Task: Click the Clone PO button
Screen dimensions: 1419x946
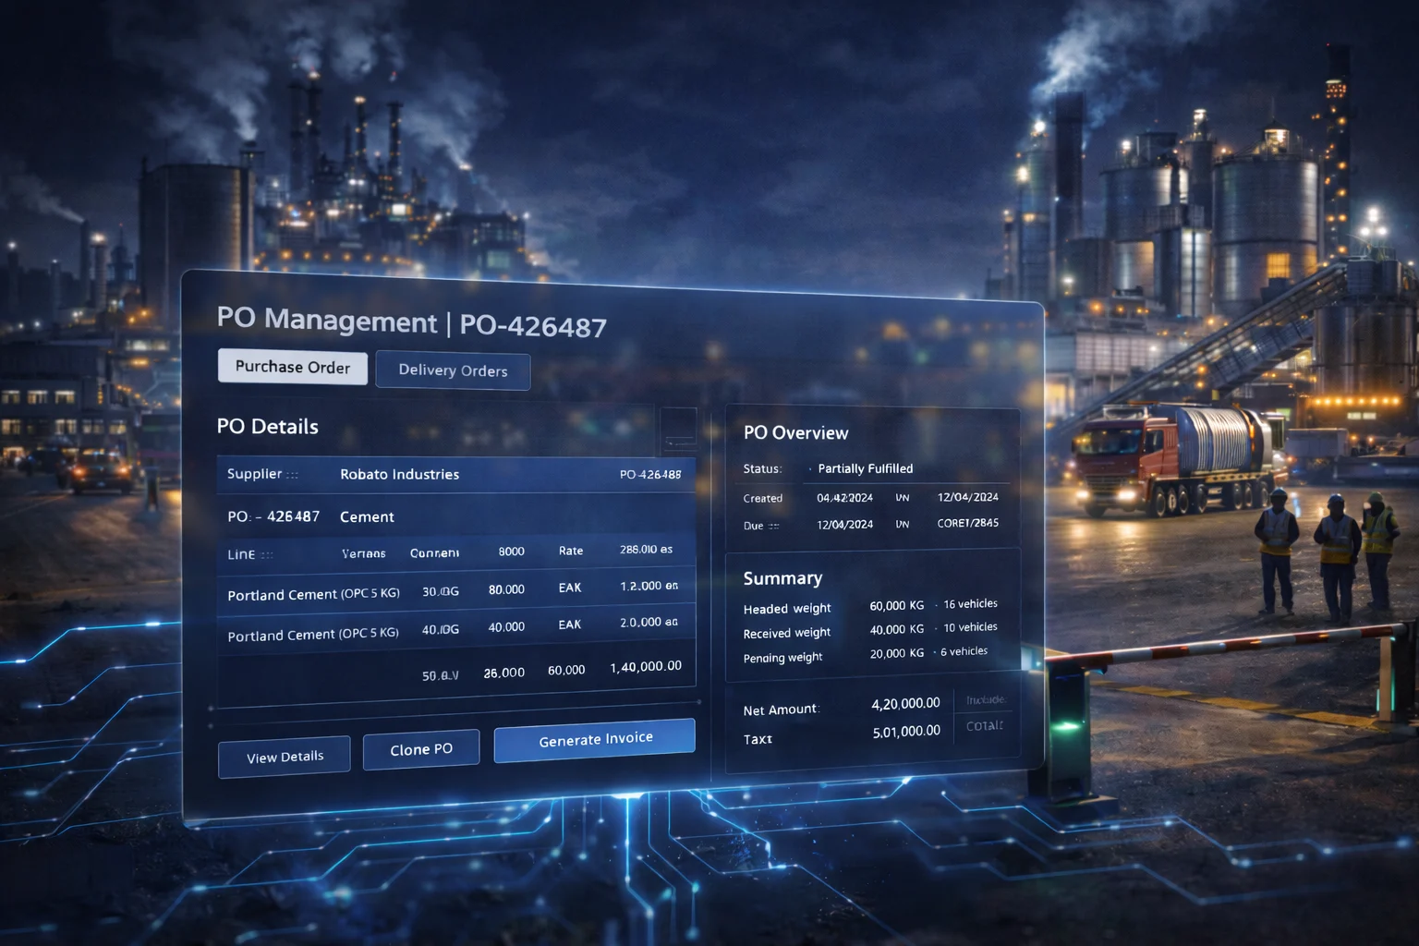Action: click(x=420, y=749)
